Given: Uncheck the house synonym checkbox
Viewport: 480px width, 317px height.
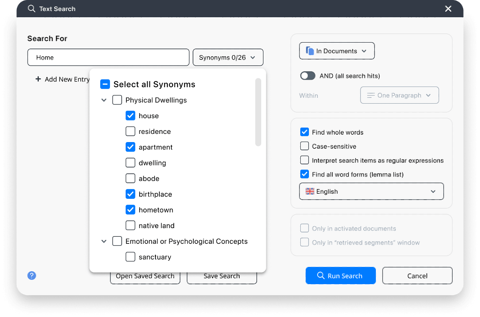Looking at the screenshot, I should click(x=130, y=116).
